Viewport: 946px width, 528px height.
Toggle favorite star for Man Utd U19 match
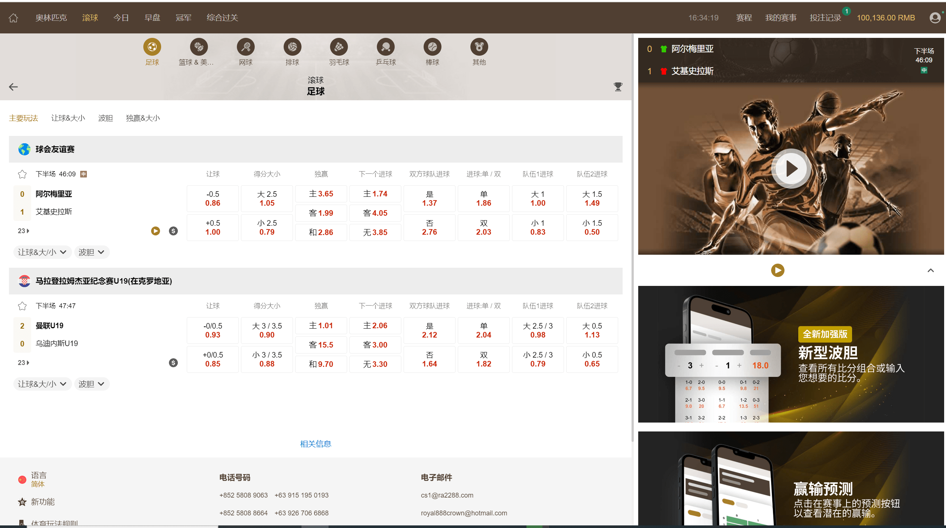(x=22, y=306)
